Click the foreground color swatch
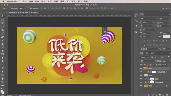The image size is (171, 96). [2, 91]
